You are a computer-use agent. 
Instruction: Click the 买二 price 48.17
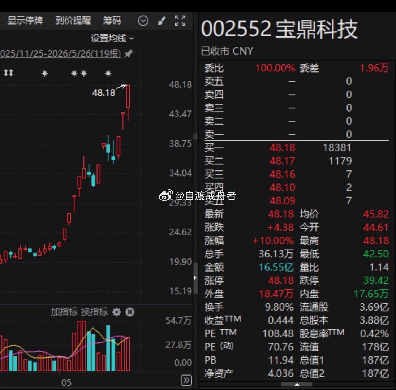pos(282,161)
